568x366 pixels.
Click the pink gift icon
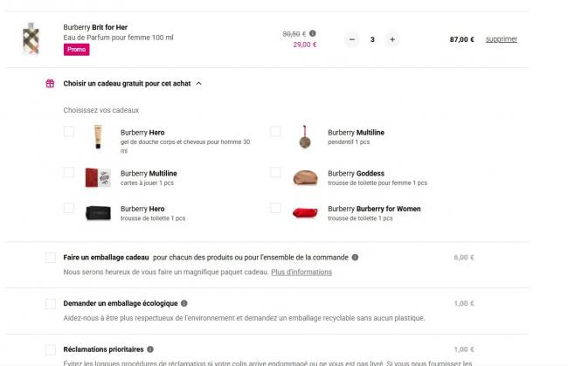(x=51, y=84)
